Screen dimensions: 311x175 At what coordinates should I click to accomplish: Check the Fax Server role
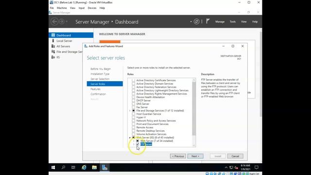(134, 107)
